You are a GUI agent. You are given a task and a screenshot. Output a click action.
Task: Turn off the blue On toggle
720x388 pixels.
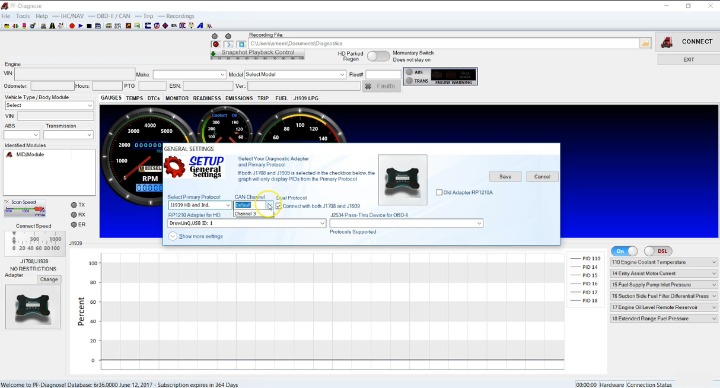click(x=624, y=251)
